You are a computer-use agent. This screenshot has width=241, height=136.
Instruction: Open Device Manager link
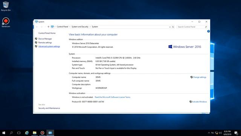pos(45,39)
